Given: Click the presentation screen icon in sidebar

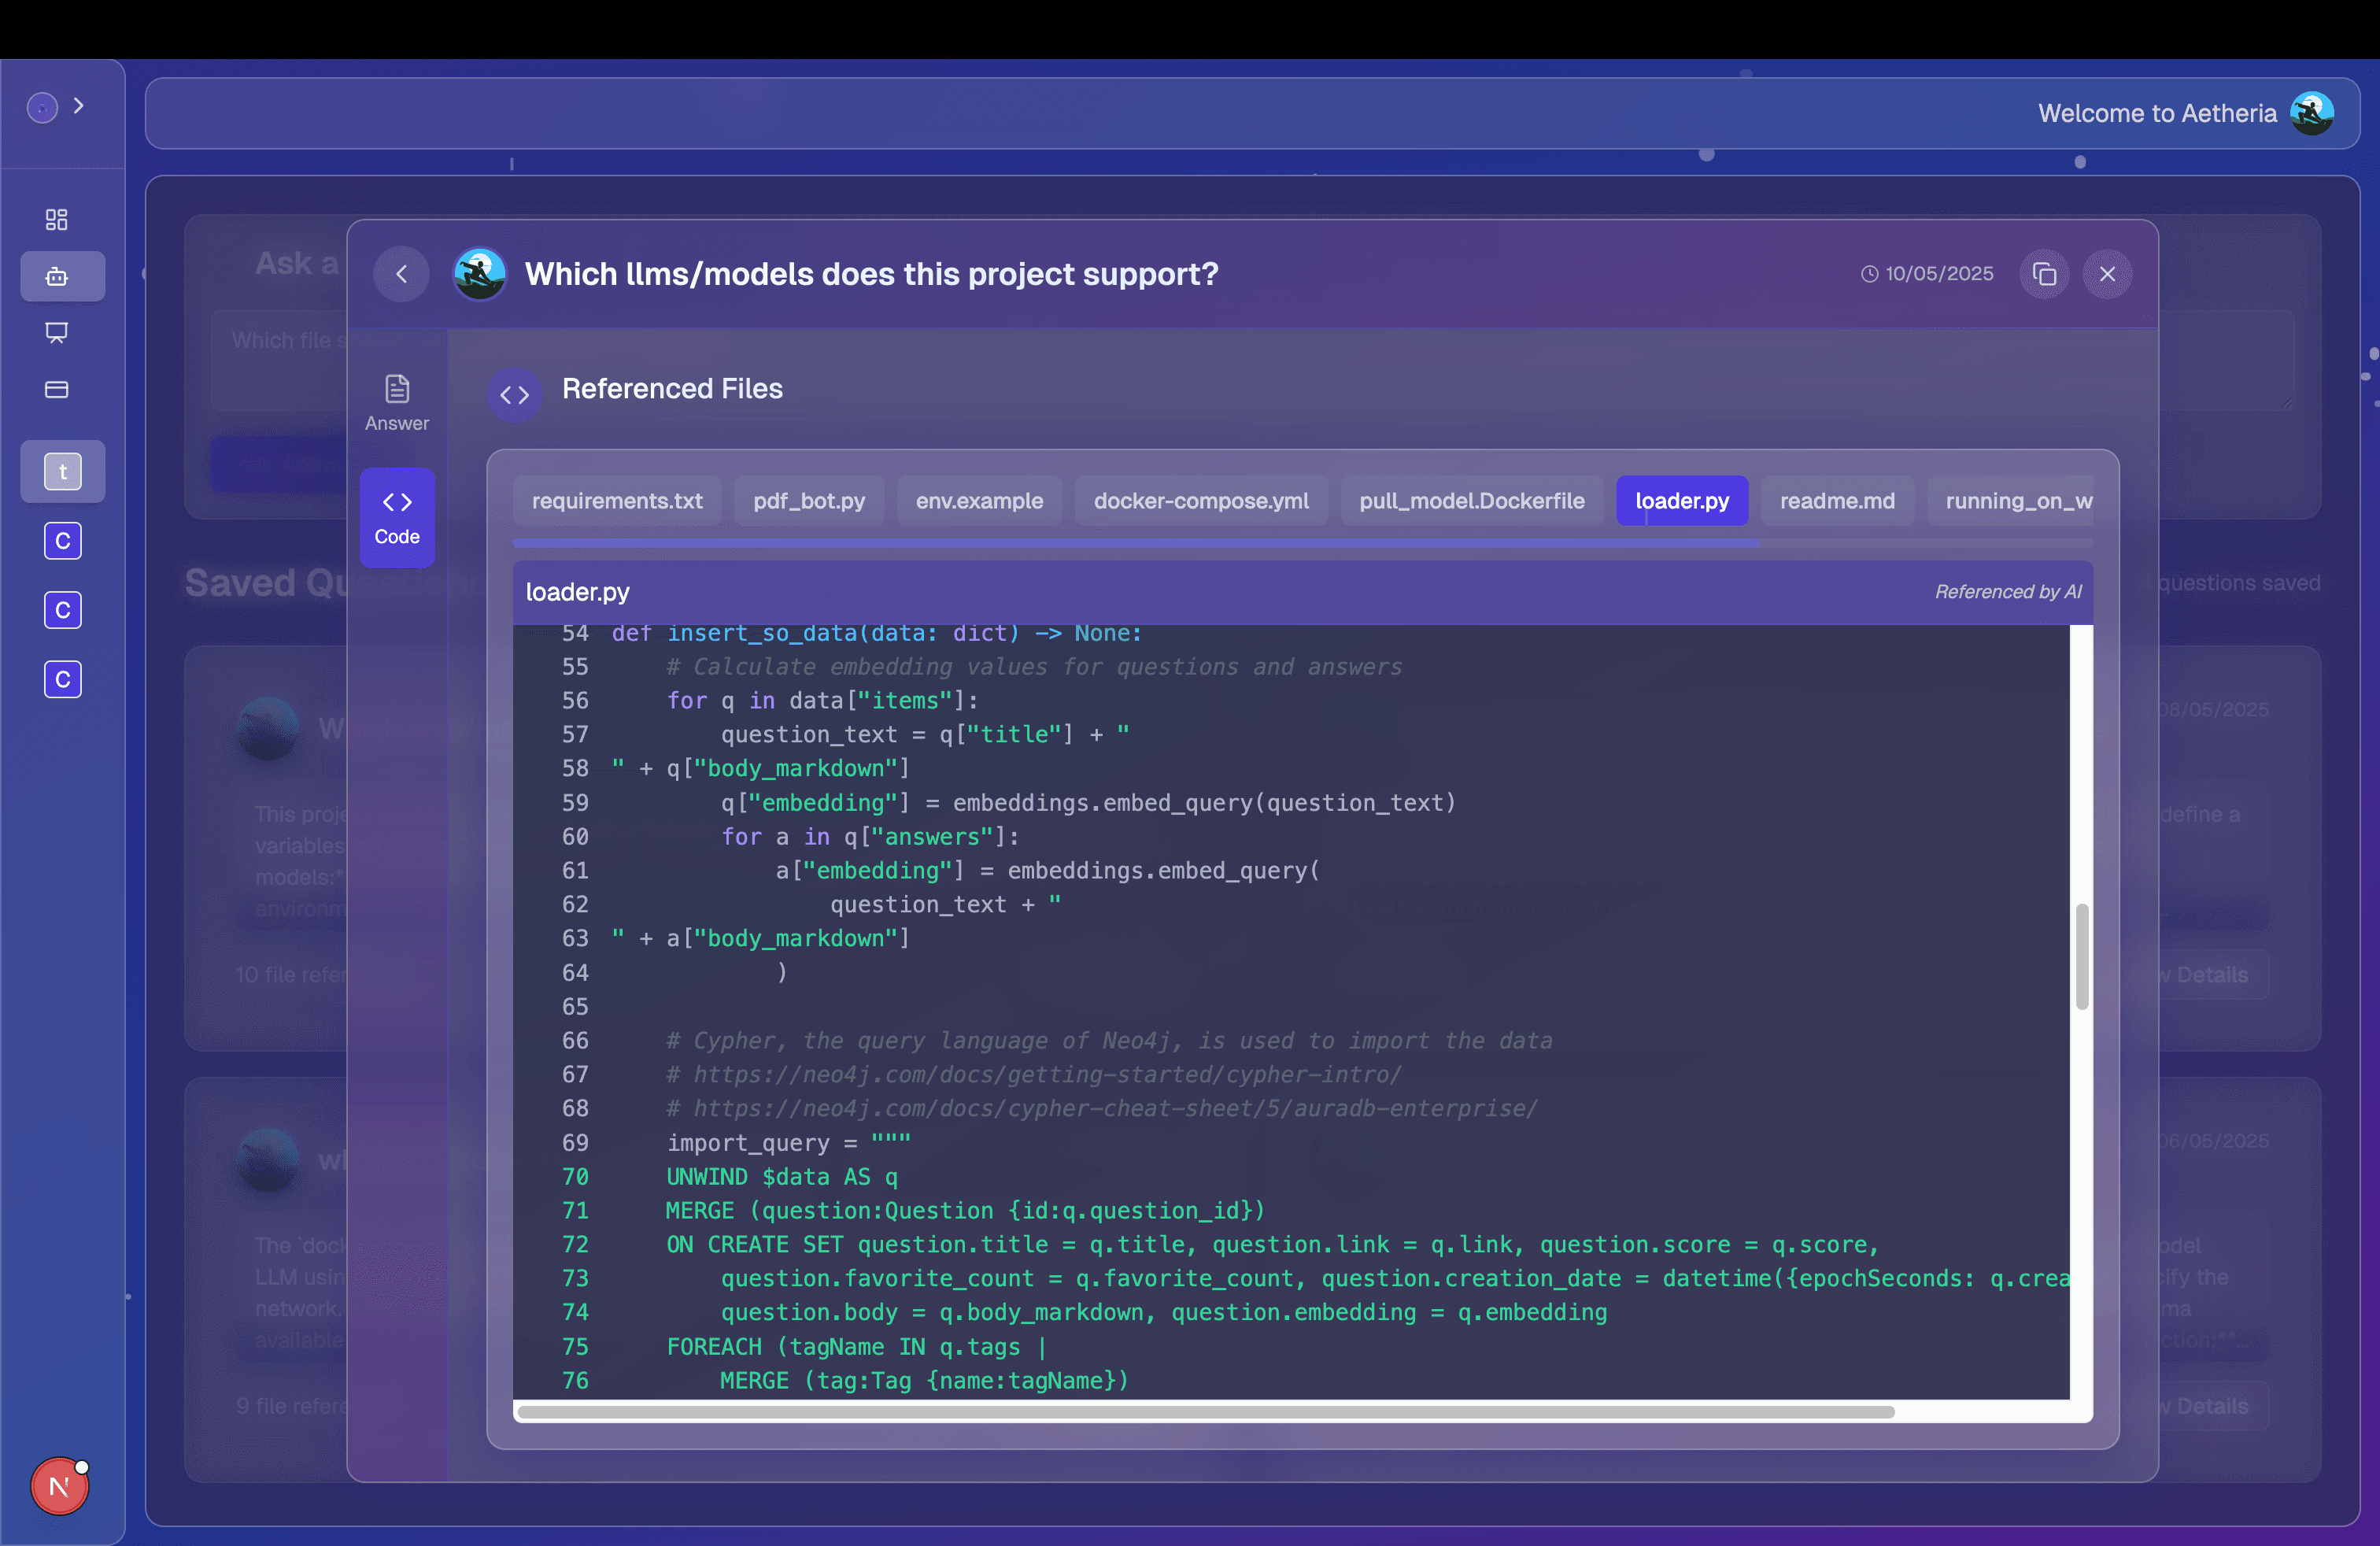Looking at the screenshot, I should point(57,333).
